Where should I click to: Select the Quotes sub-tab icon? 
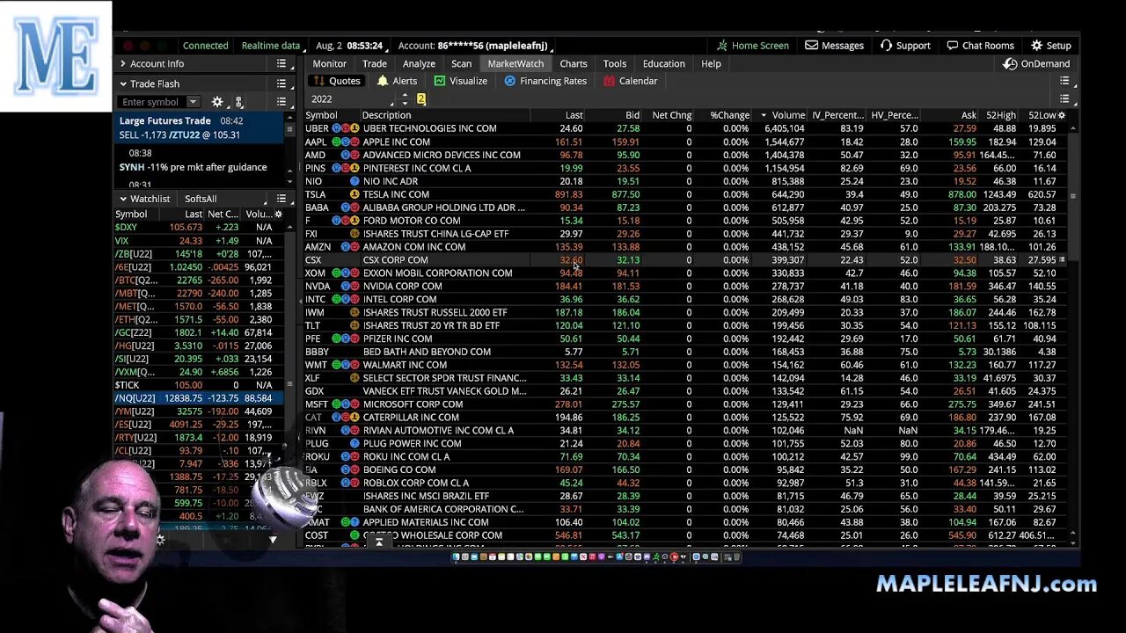tap(318, 81)
